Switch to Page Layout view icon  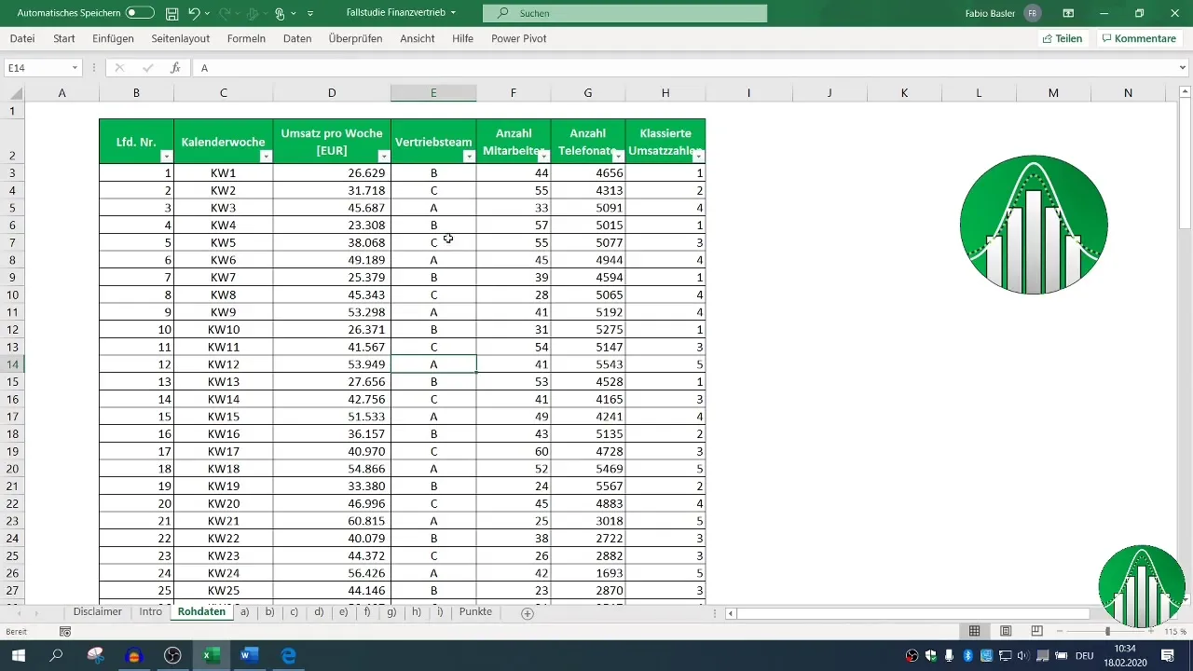coord(1006,631)
